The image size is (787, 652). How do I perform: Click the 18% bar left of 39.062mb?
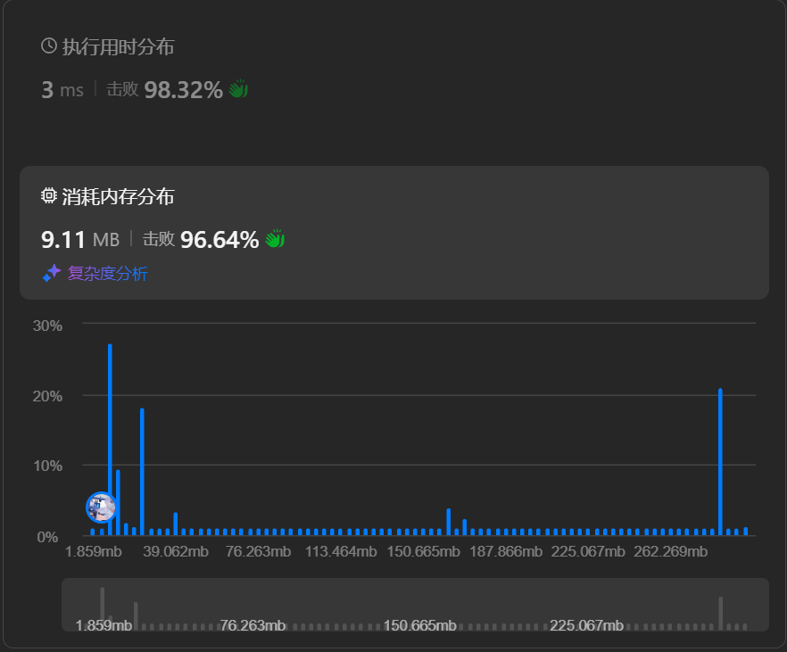(142, 472)
